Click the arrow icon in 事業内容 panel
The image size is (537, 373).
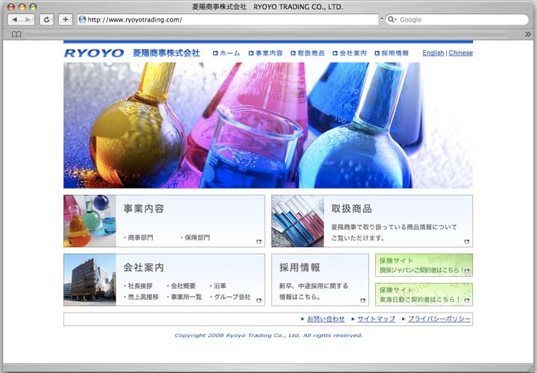pos(259,242)
